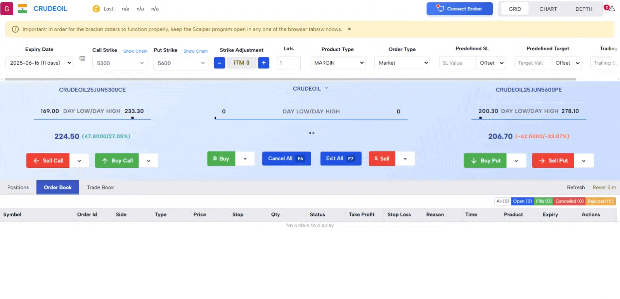The height and width of the screenshot is (299, 620).
Task: Switch to the Trade Book tab
Action: pos(100,187)
